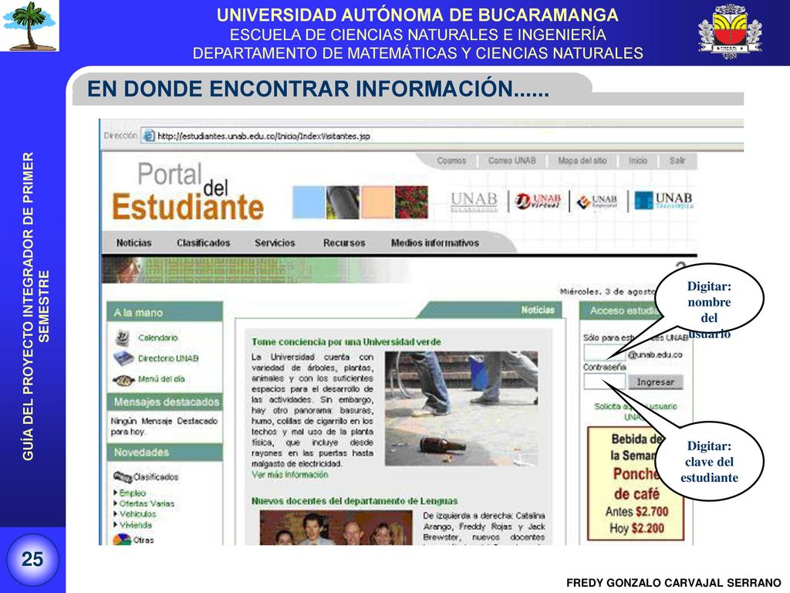This screenshot has width=790, height=593.
Task: Expand the Empleo arrow item
Action: click(x=116, y=493)
